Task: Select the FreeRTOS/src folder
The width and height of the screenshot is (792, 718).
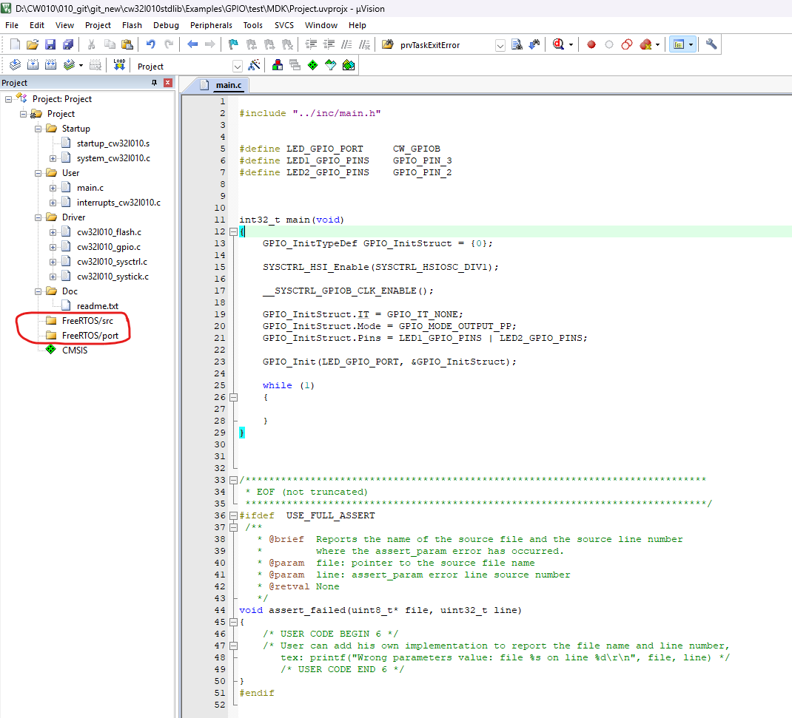Action: 87,321
